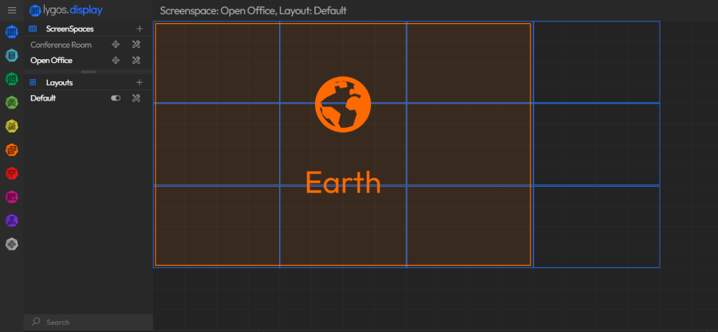The width and height of the screenshot is (718, 332).
Task: Click move icon for Conference Room
Action: [116, 45]
